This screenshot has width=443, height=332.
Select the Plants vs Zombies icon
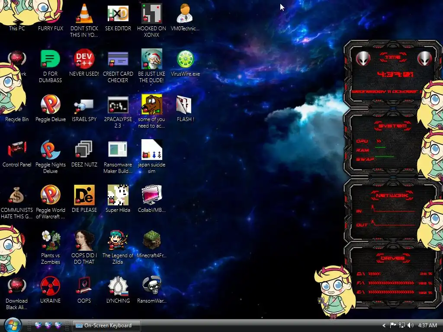click(x=50, y=248)
